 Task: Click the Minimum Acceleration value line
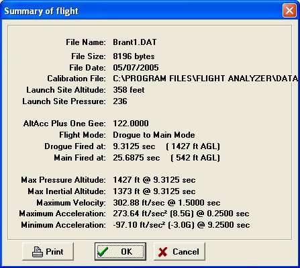click(x=181, y=225)
